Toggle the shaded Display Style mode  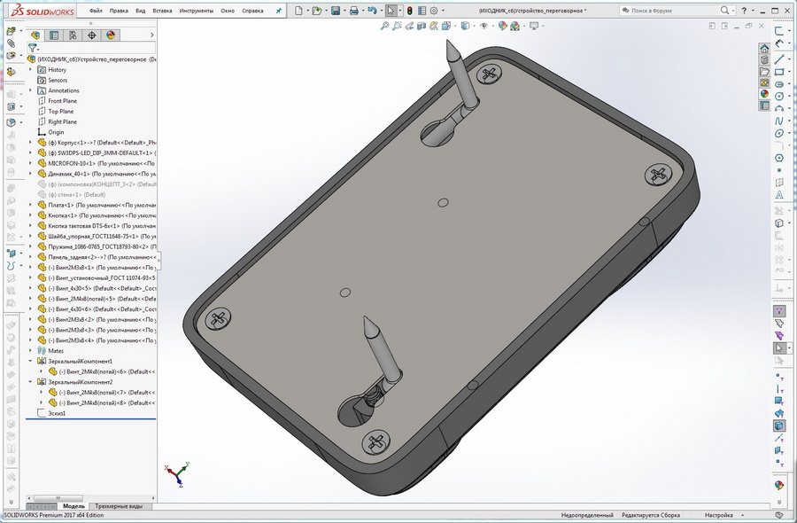(x=464, y=25)
